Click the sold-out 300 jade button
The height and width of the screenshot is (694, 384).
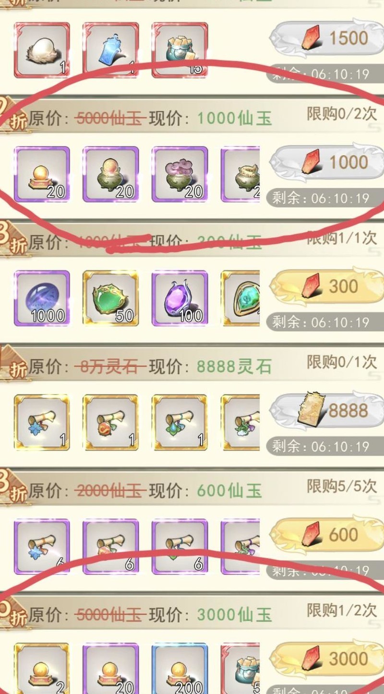[327, 286]
